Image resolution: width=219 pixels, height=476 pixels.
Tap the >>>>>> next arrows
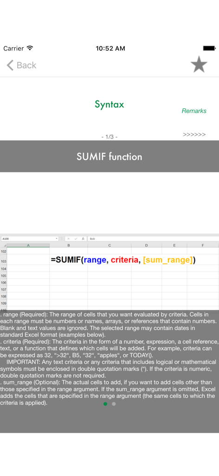pyautogui.click(x=194, y=134)
